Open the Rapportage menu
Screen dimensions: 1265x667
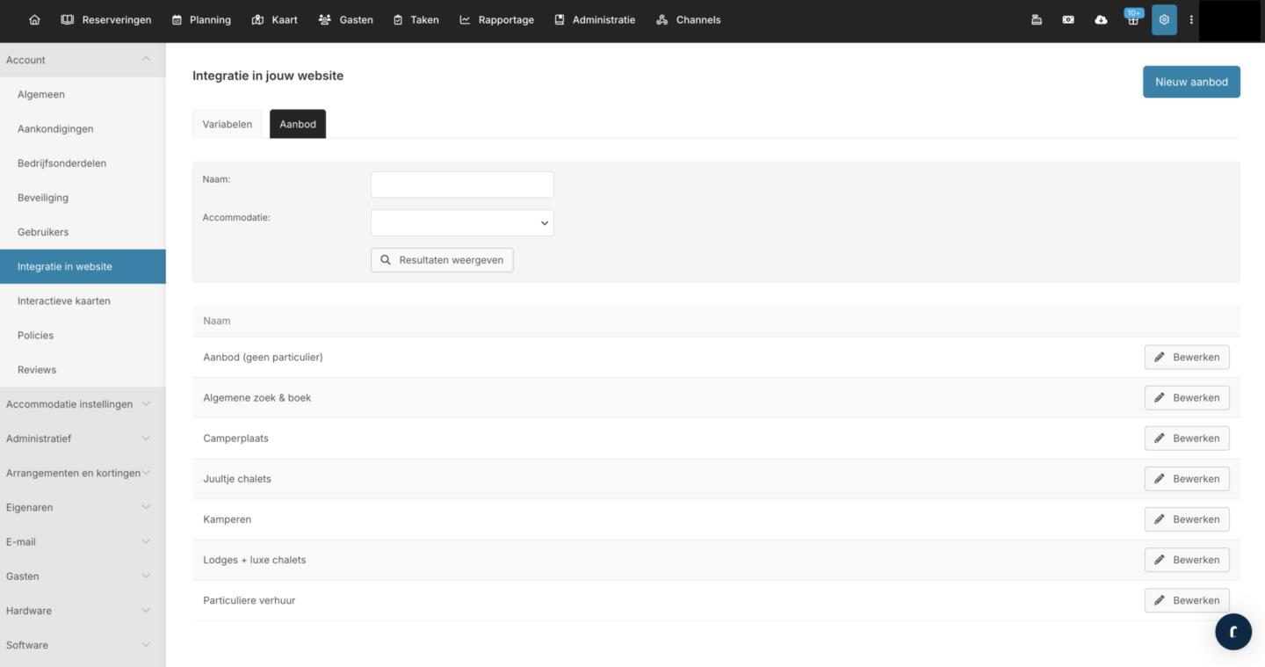(496, 19)
